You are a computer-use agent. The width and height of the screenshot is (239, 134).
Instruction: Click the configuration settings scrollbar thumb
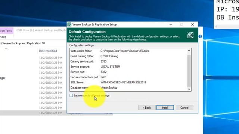click(189, 71)
